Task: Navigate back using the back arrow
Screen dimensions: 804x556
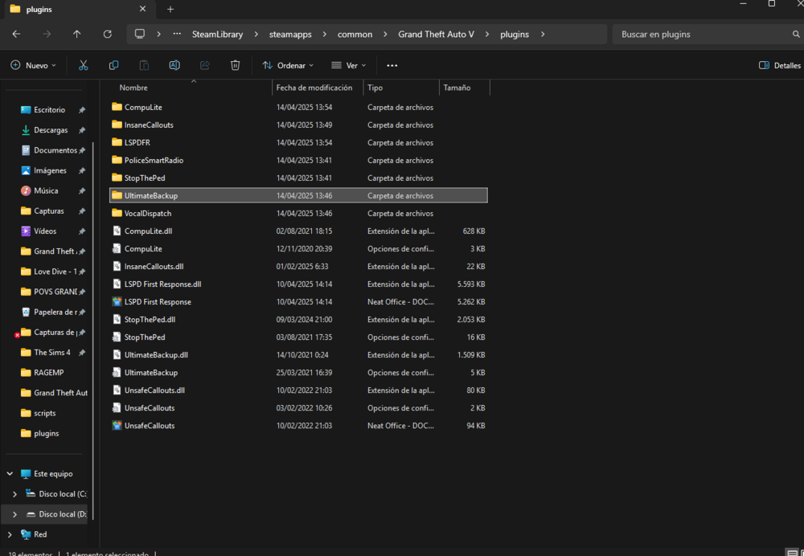Action: click(x=16, y=34)
